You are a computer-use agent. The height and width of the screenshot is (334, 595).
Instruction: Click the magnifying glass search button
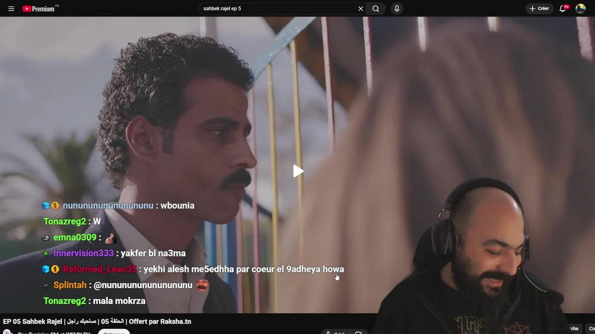pos(376,8)
